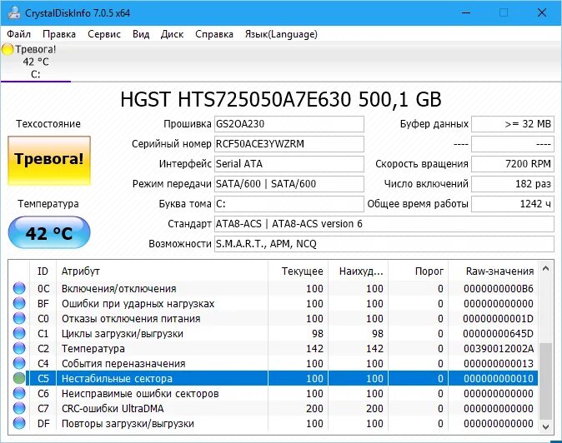This screenshot has height=443, width=562.
Task: Open the Диск menu
Action: (x=172, y=34)
